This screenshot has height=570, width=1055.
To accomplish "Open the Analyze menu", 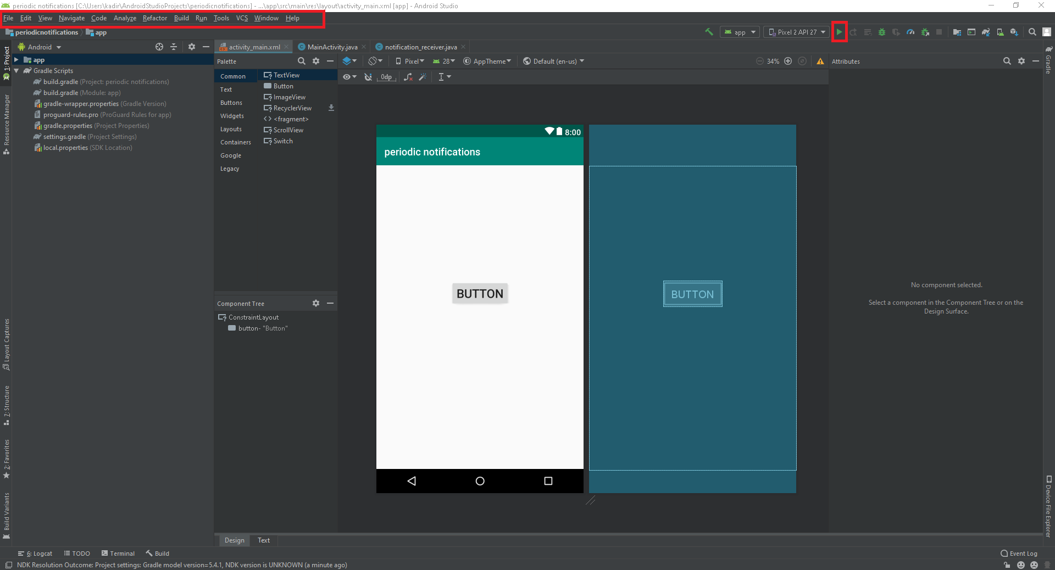I will click(x=125, y=18).
